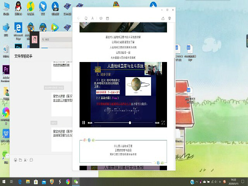
Task: Maximize the article viewer window
Action: [167, 10]
